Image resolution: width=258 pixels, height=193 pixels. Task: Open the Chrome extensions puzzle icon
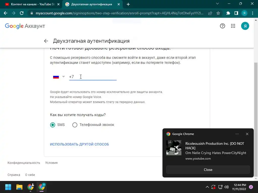pyautogui.click(x=228, y=13)
